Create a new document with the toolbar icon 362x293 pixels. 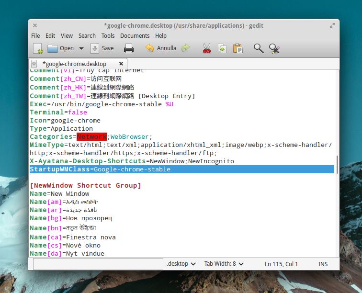[x=38, y=48]
